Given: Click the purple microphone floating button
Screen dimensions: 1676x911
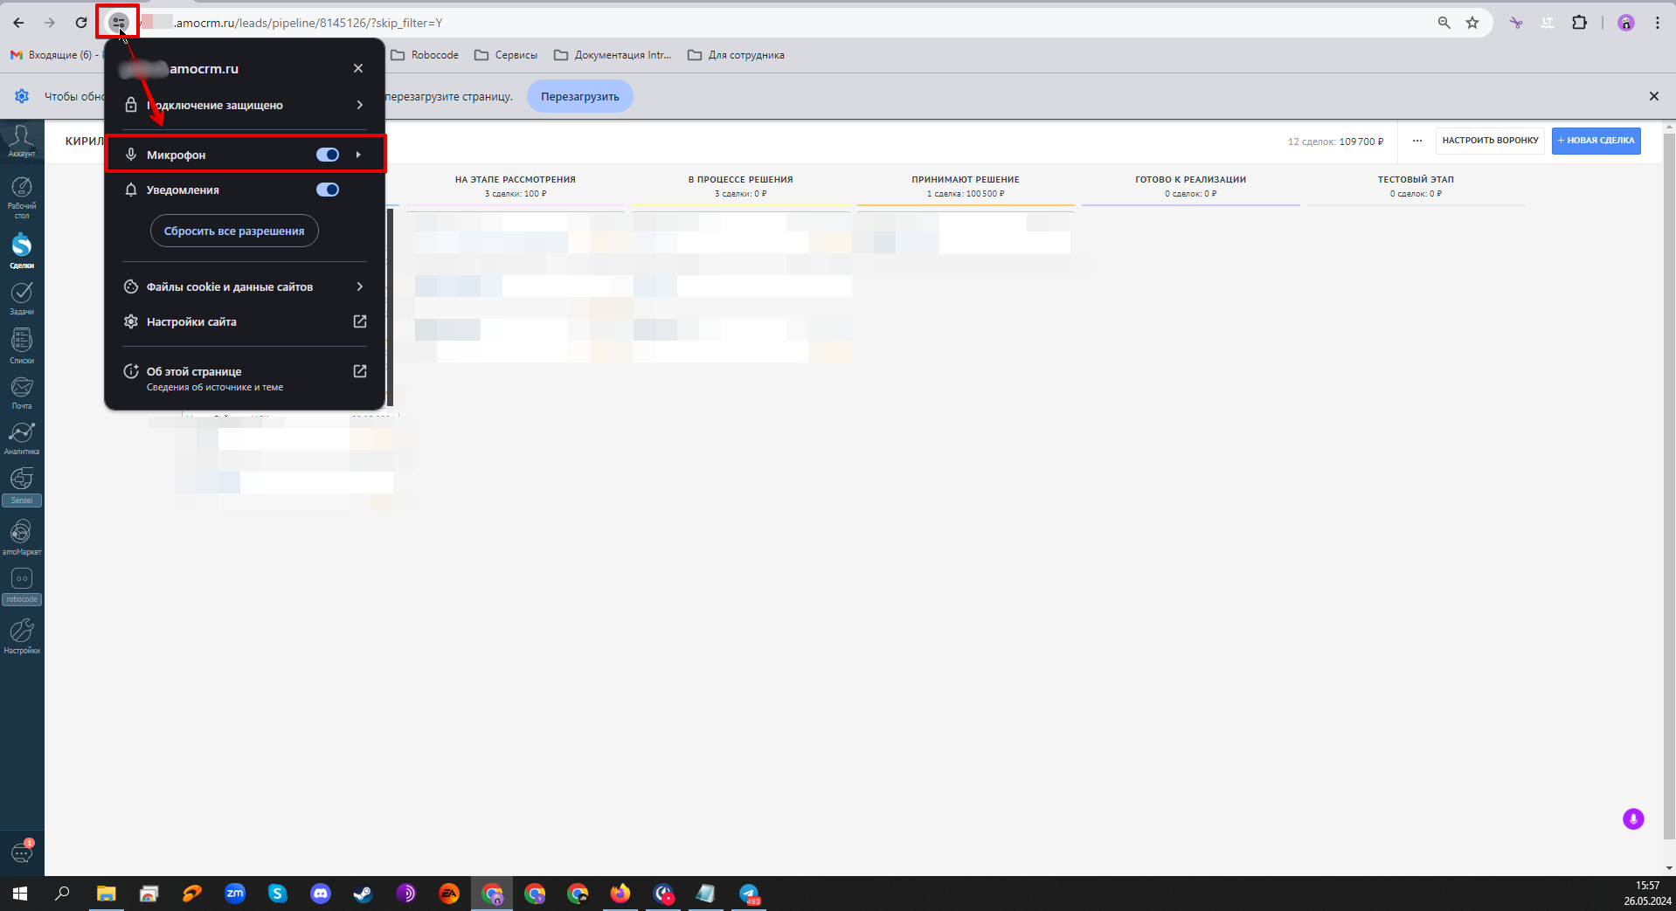Looking at the screenshot, I should [1633, 819].
